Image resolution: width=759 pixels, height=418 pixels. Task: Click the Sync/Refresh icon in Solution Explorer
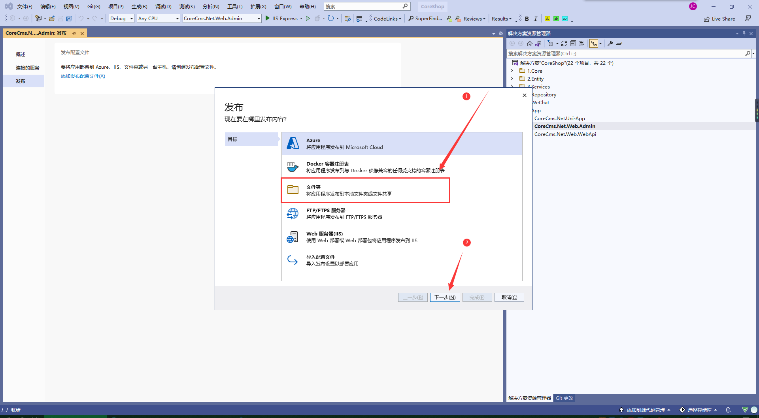click(x=564, y=43)
